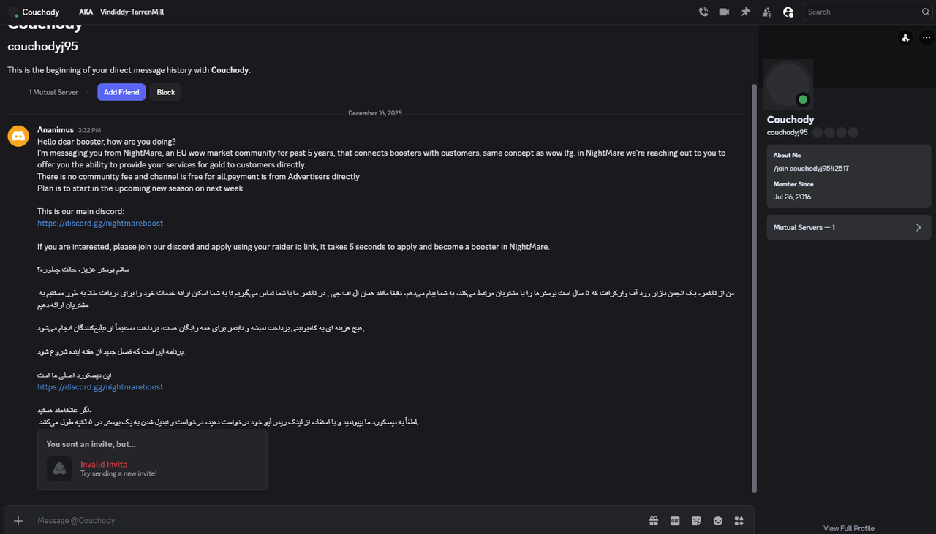Open the profile three-dots more menu

pyautogui.click(x=926, y=38)
